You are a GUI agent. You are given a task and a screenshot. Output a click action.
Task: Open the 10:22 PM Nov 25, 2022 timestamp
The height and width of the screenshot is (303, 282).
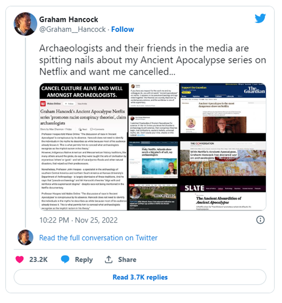pos(78,220)
